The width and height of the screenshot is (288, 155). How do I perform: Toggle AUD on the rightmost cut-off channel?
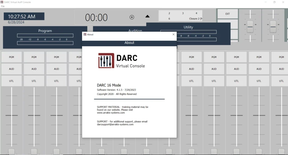point(280,69)
